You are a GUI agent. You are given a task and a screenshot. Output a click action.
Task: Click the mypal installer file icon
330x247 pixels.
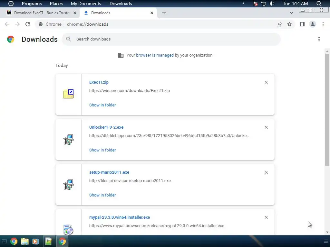pos(68,229)
